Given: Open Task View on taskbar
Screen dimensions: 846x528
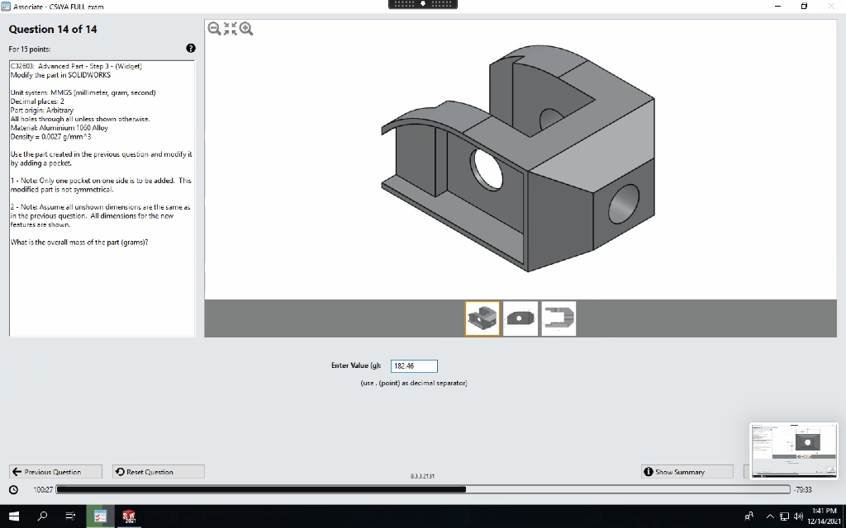Looking at the screenshot, I should pyautogui.click(x=70, y=516).
